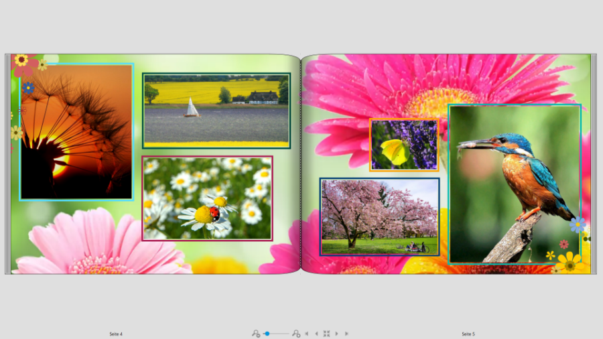Click the blue zoom slider handle
The width and height of the screenshot is (603, 339).
click(x=267, y=334)
